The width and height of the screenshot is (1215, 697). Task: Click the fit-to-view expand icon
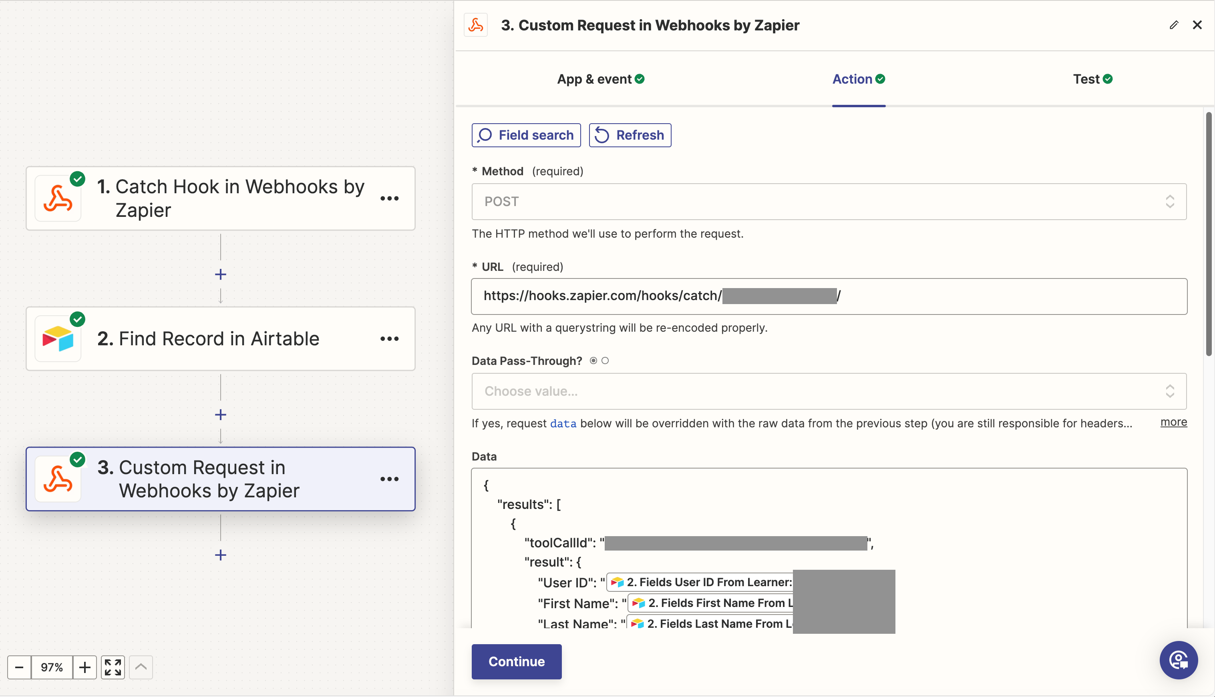[113, 667]
